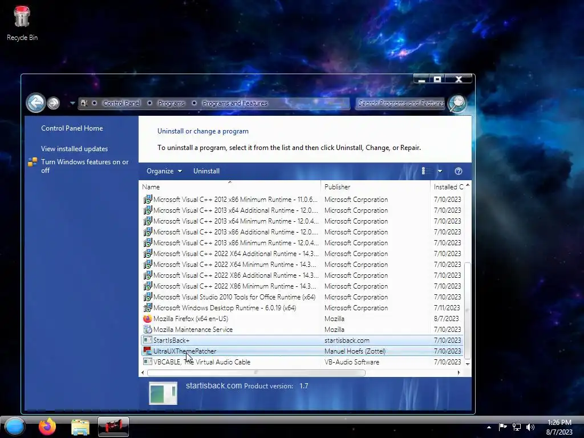This screenshot has width=584, height=438.
Task: Click the horizontal scrollbar thumb
Action: [x=256, y=372]
